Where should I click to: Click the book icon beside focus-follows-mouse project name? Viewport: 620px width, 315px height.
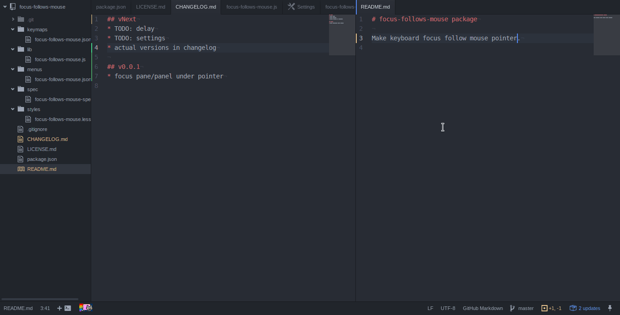13,6
